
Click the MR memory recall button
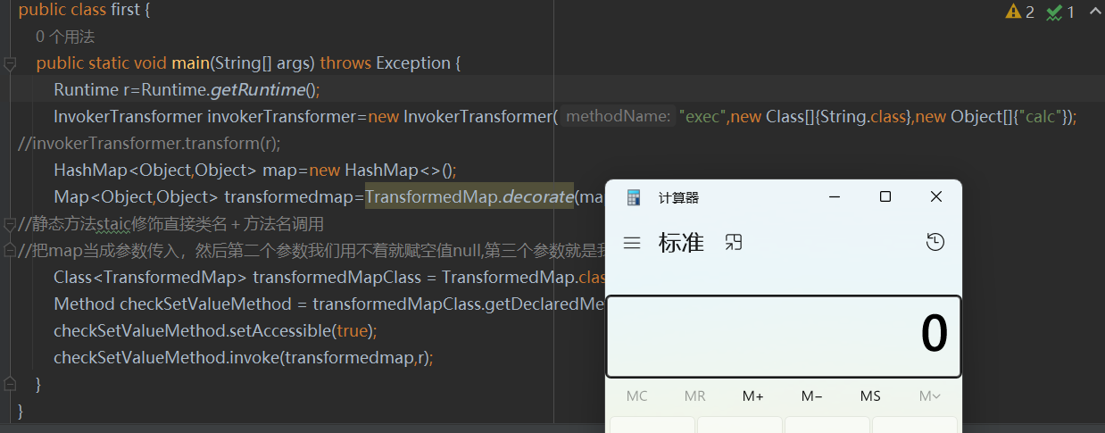(x=694, y=396)
